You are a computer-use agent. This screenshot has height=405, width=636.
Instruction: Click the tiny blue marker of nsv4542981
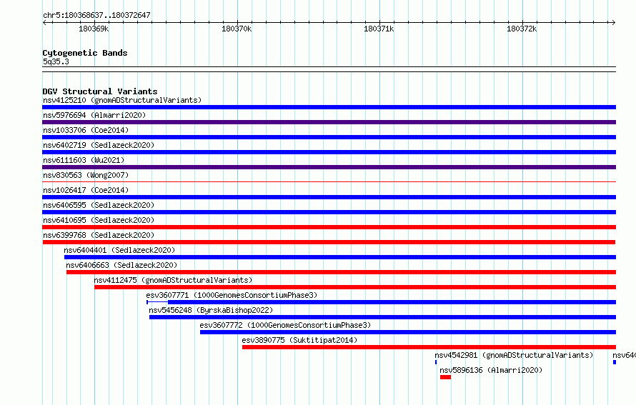[x=436, y=362]
